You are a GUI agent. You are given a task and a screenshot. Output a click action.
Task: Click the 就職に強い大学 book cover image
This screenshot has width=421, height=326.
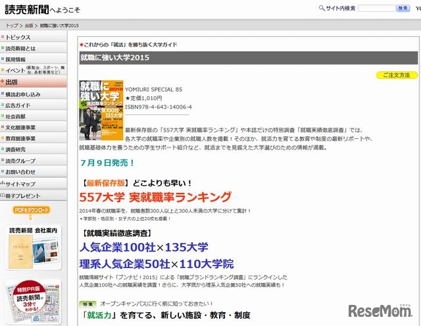pos(101,110)
